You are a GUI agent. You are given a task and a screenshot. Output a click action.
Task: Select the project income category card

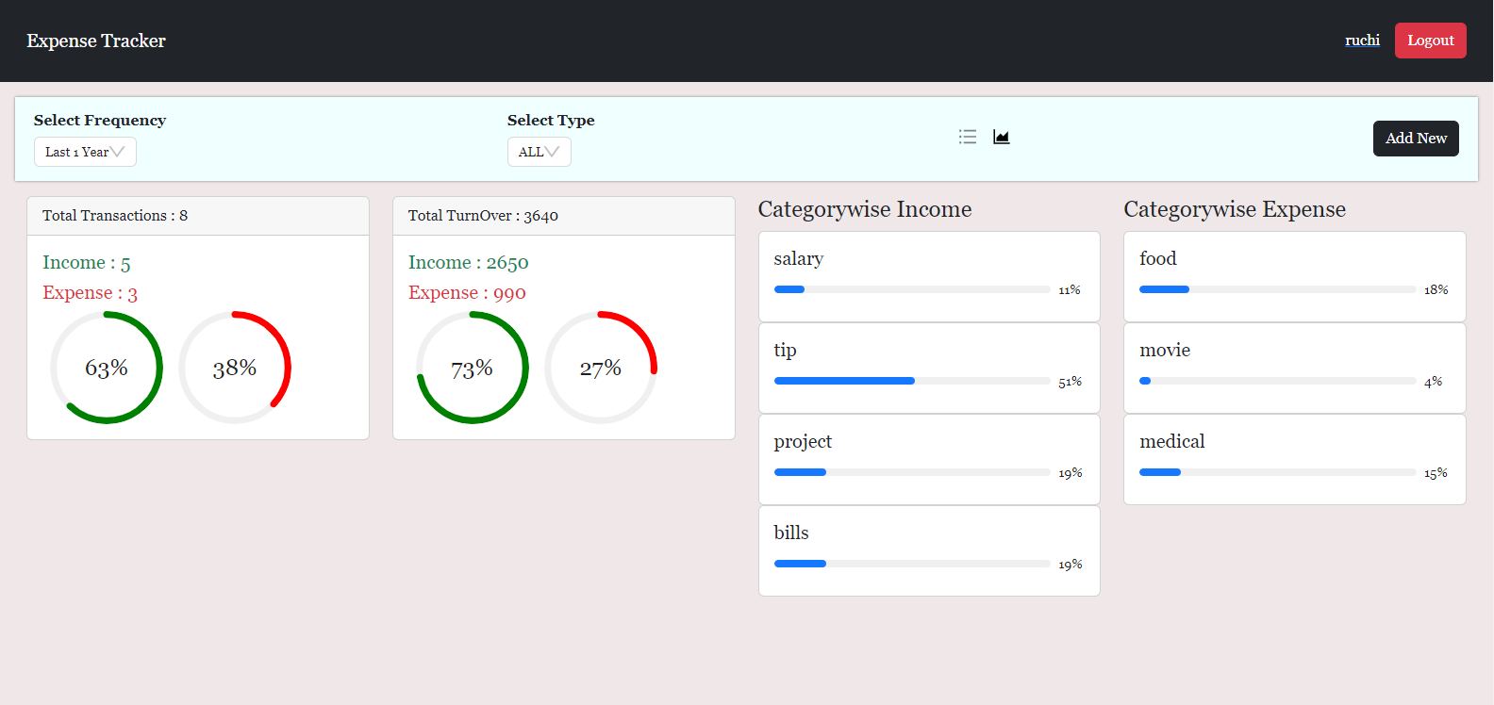tap(929, 458)
